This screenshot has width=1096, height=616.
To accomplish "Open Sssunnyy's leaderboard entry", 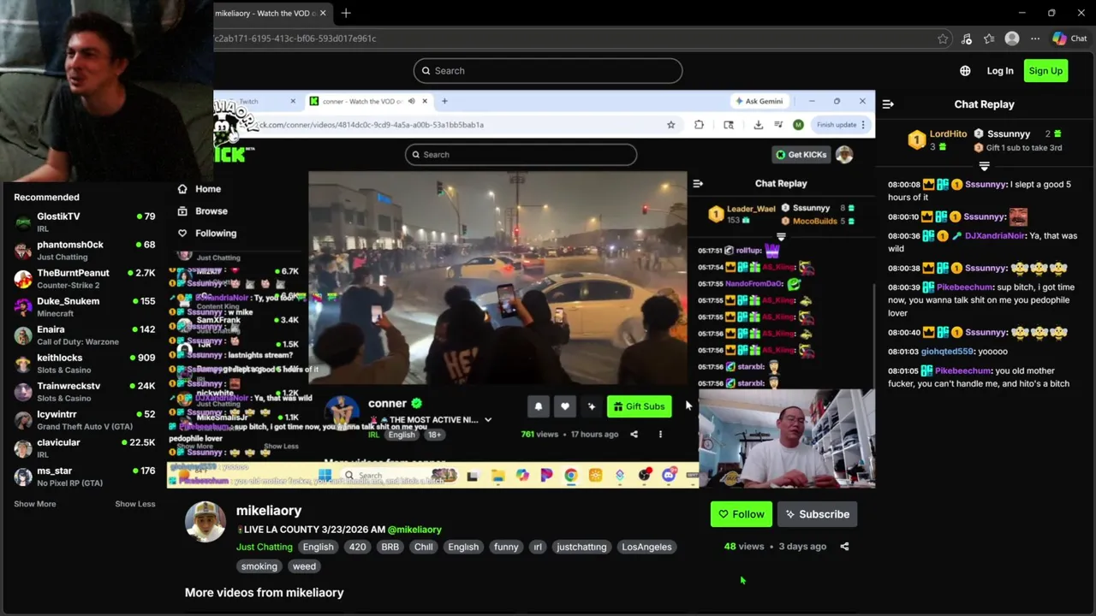I will click(1019, 134).
